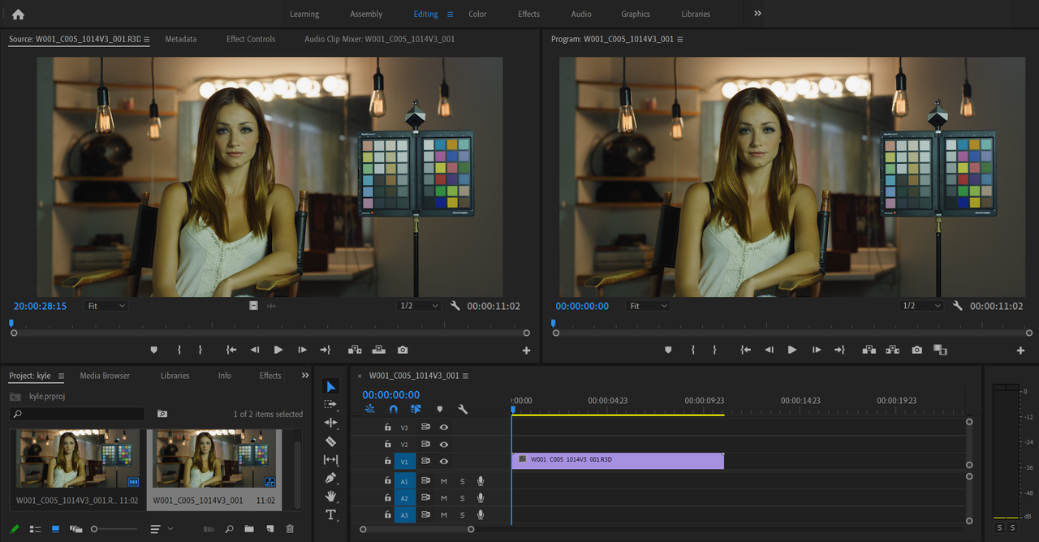Add marker in timeline panel

tap(440, 410)
